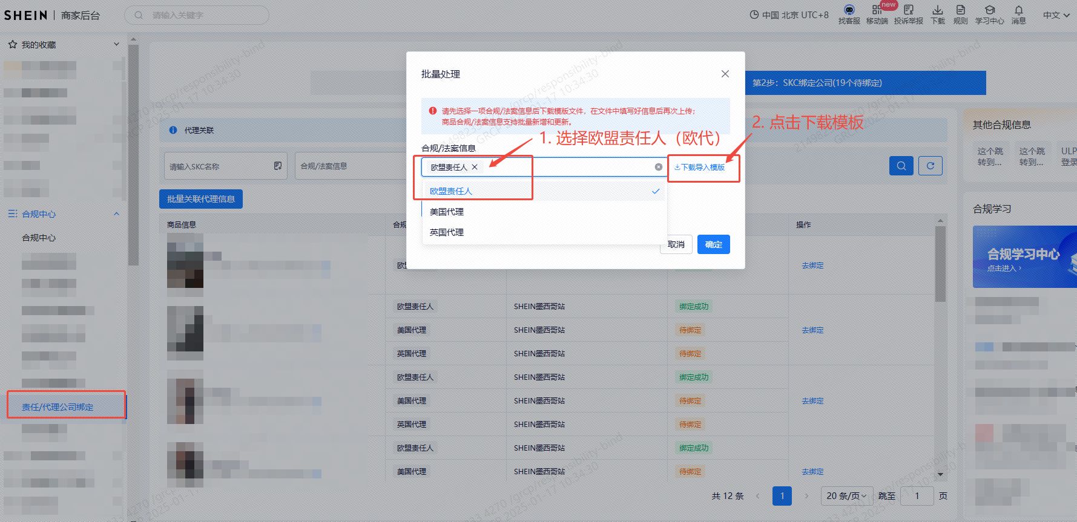Open the 中文 language dropdown
The width and height of the screenshot is (1077, 522).
(x=1055, y=15)
